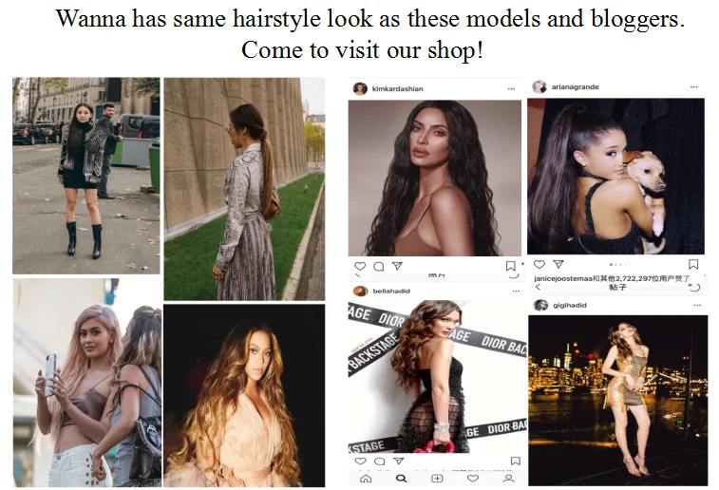Open the gigihadid city skyline photo

tap(617, 400)
